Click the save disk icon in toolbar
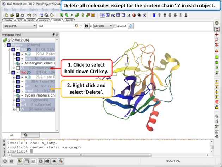 click(x=17, y=15)
